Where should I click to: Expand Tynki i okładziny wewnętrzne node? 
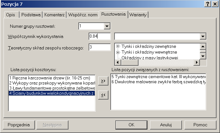coord(118,52)
